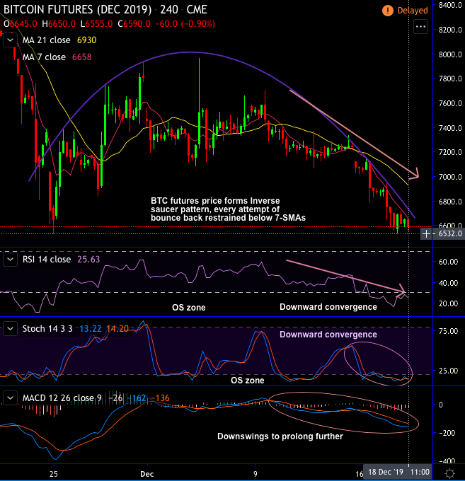Click the plus button beside price 6532.0
465x481 pixels.
[426, 234]
